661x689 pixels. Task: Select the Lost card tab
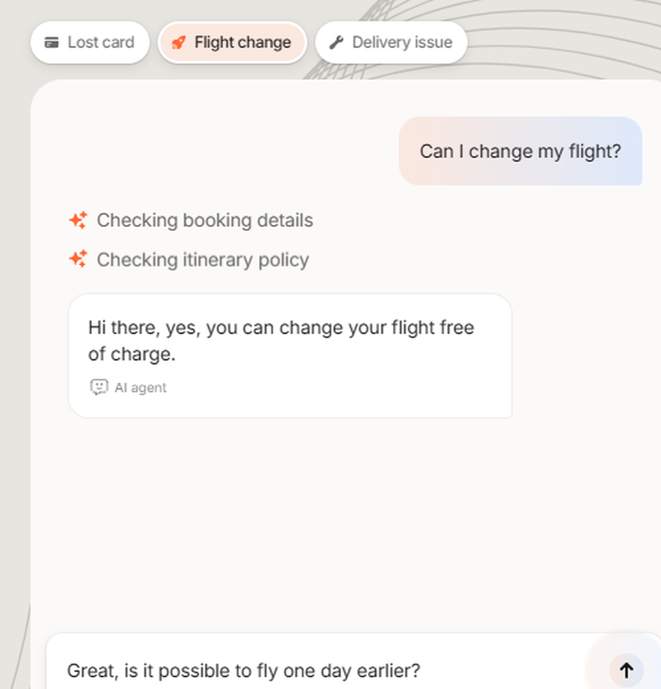pos(90,42)
